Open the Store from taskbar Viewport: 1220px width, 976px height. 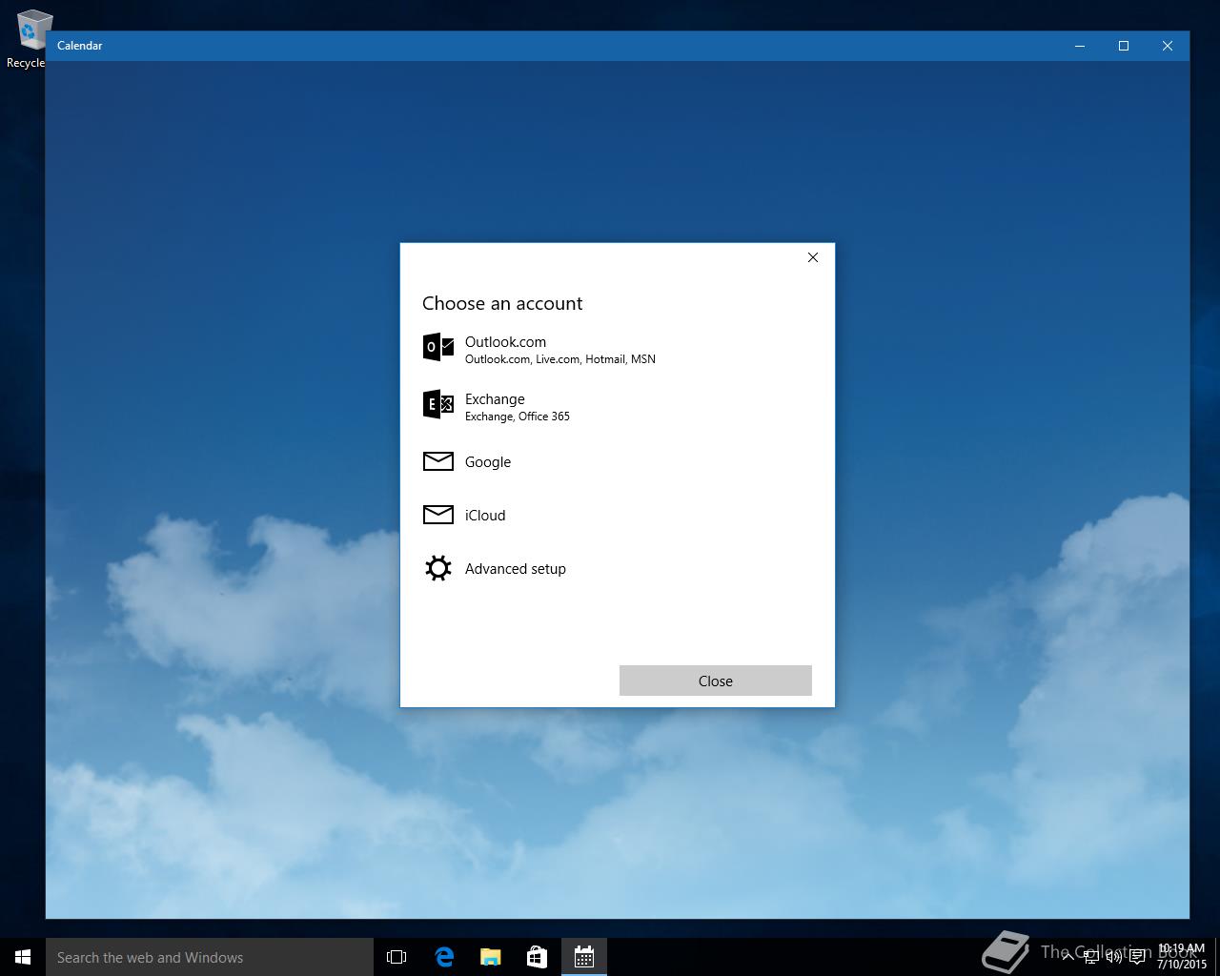pyautogui.click(x=538, y=957)
